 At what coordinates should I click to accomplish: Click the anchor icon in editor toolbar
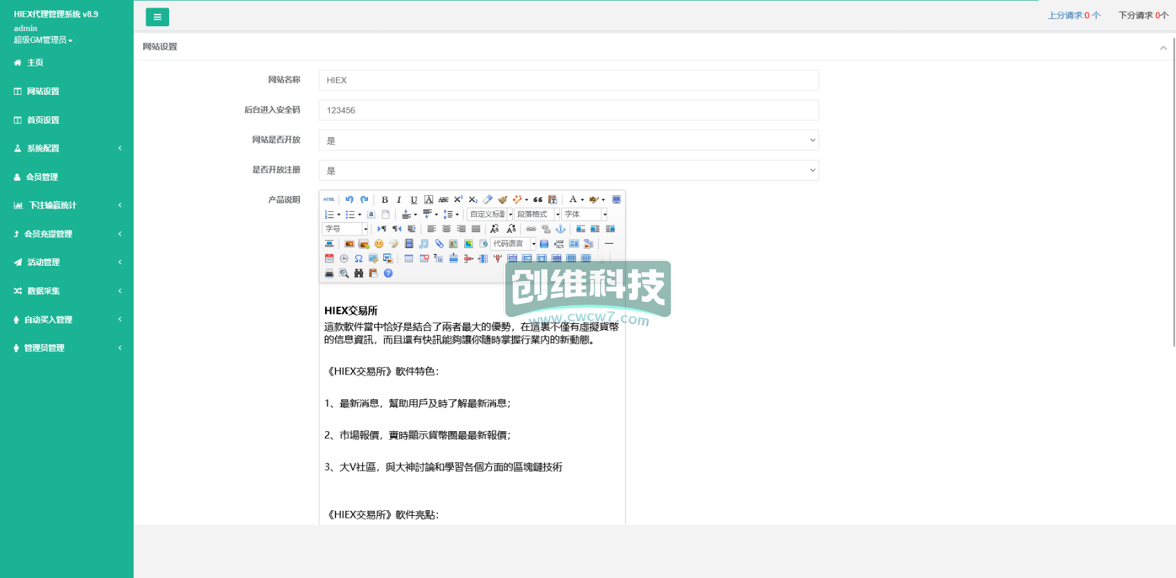561,229
